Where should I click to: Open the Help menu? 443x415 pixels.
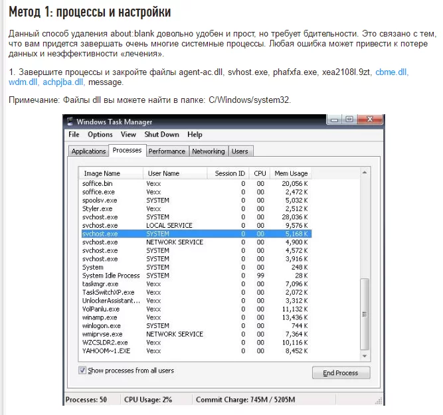195,135
